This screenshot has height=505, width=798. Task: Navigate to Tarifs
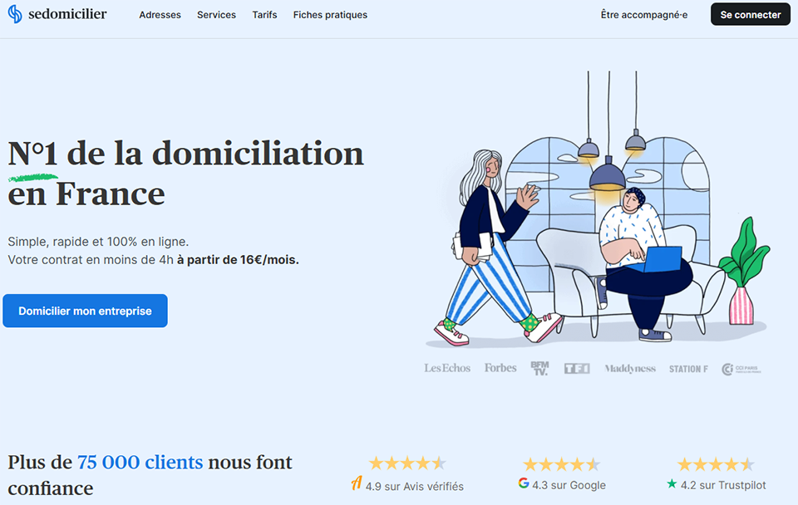point(264,14)
